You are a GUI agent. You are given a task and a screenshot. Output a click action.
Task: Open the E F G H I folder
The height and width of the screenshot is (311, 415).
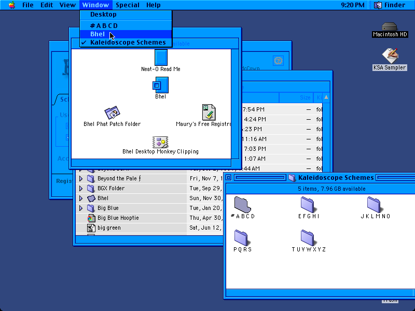pyautogui.click(x=308, y=205)
